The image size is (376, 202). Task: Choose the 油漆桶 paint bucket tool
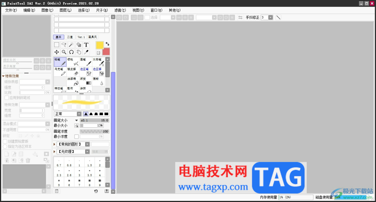73,81
